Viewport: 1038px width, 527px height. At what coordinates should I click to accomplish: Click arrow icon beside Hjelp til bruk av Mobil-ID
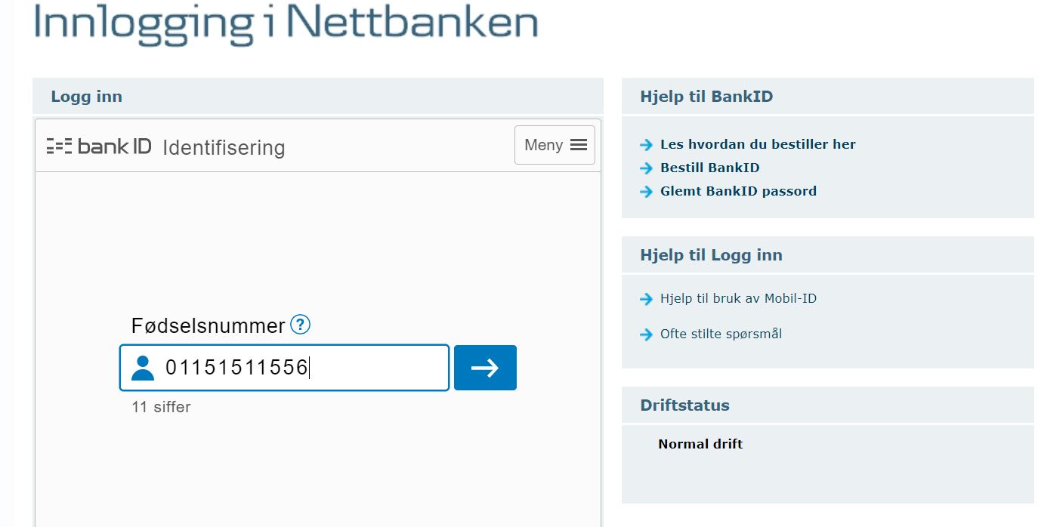646,299
